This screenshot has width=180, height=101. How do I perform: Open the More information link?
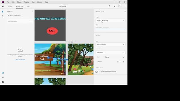(x=20, y=60)
